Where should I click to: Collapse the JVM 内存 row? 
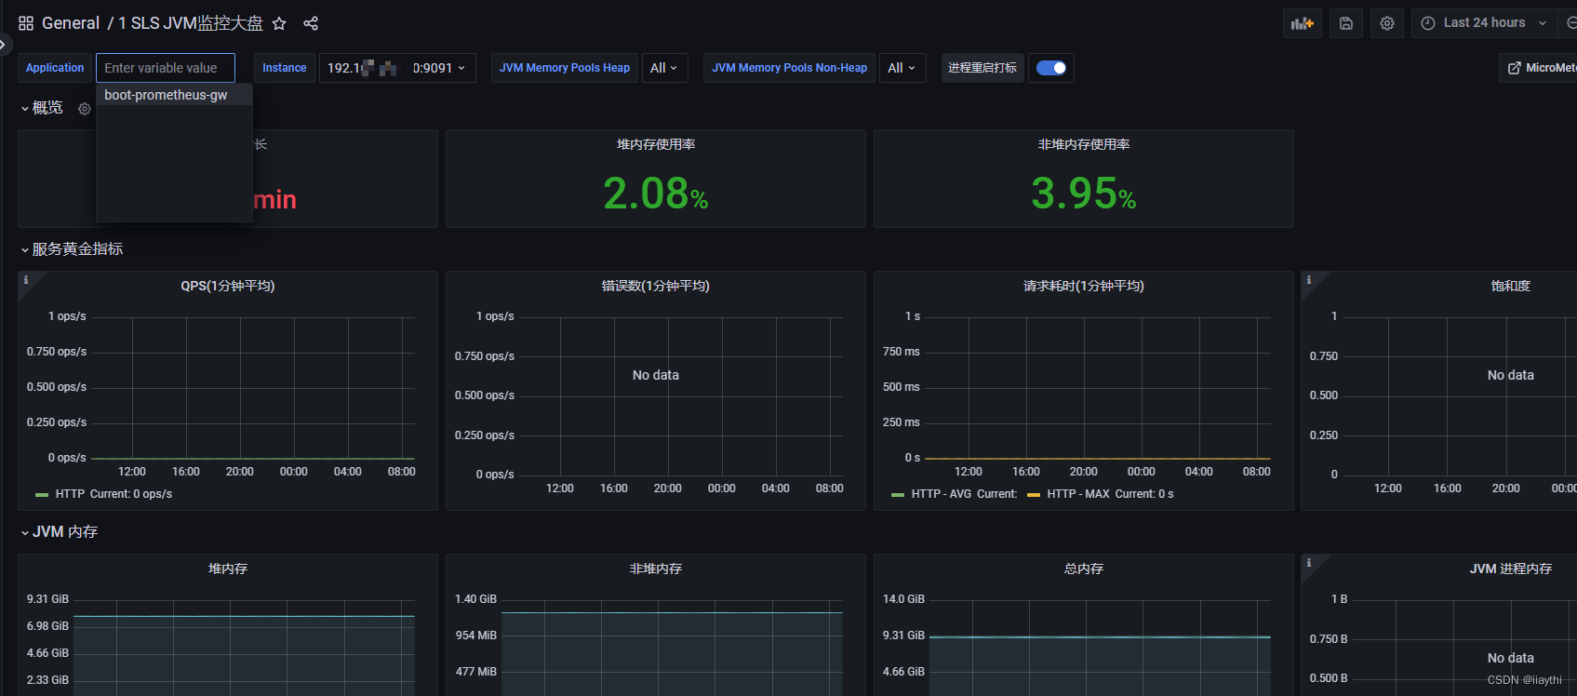pos(60,532)
